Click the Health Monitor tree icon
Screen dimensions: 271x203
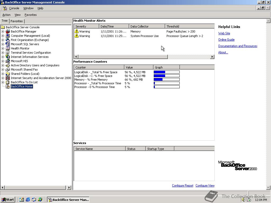(x=8, y=48)
